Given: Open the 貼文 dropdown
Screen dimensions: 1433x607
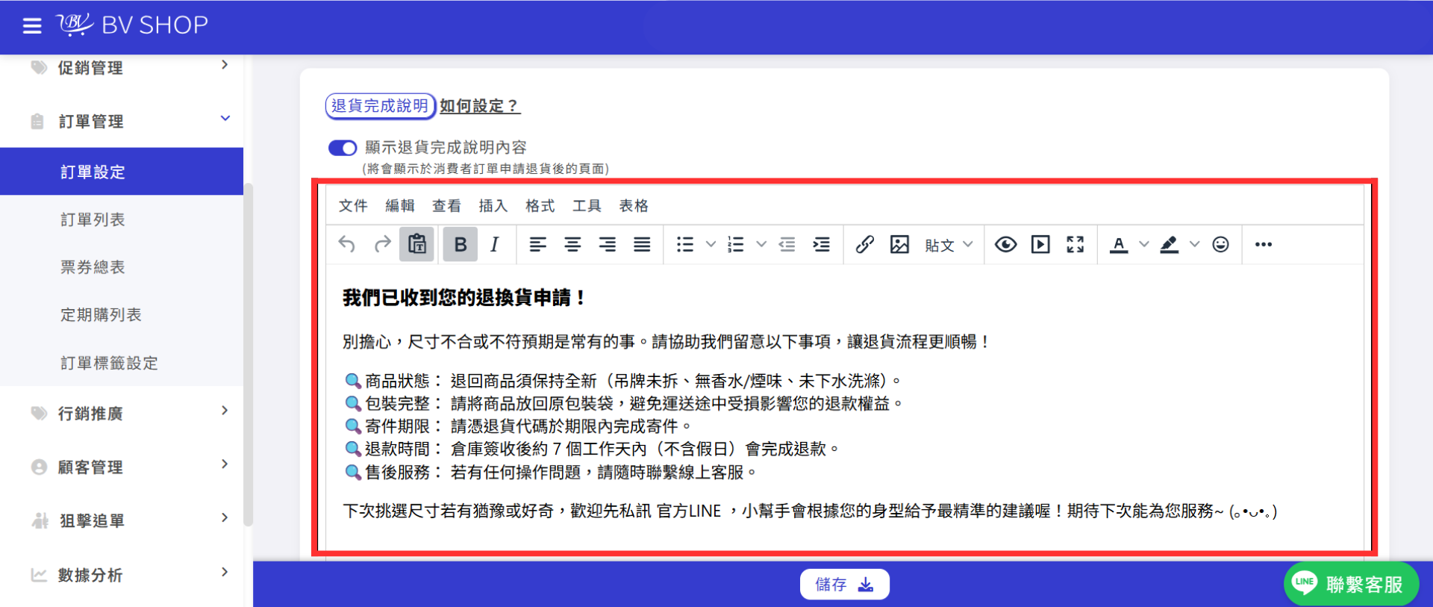Looking at the screenshot, I should (x=949, y=244).
